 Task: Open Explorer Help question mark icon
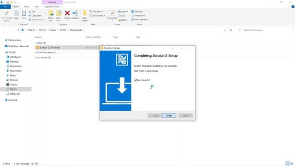(x=293, y=6)
